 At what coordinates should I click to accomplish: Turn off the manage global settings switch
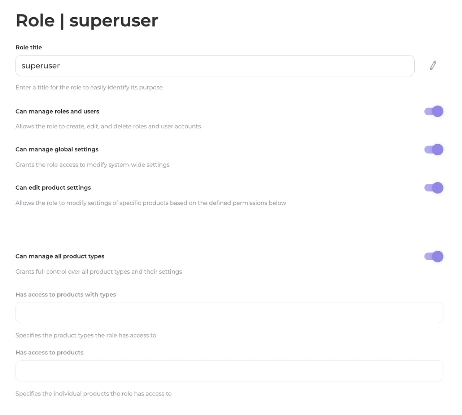tap(434, 150)
